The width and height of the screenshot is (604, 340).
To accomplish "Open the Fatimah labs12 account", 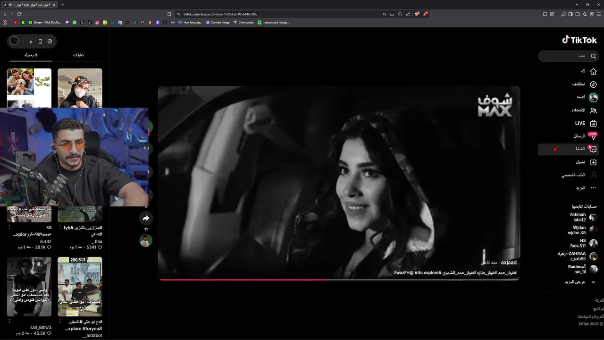I will pos(583,217).
